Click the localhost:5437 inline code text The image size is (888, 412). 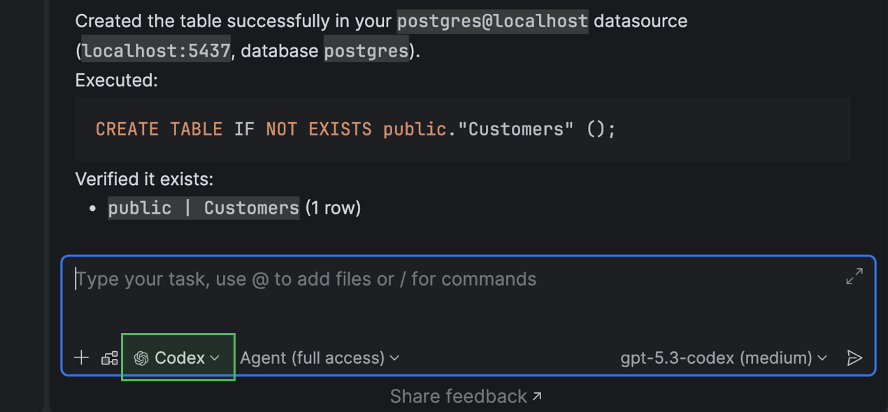pos(156,51)
